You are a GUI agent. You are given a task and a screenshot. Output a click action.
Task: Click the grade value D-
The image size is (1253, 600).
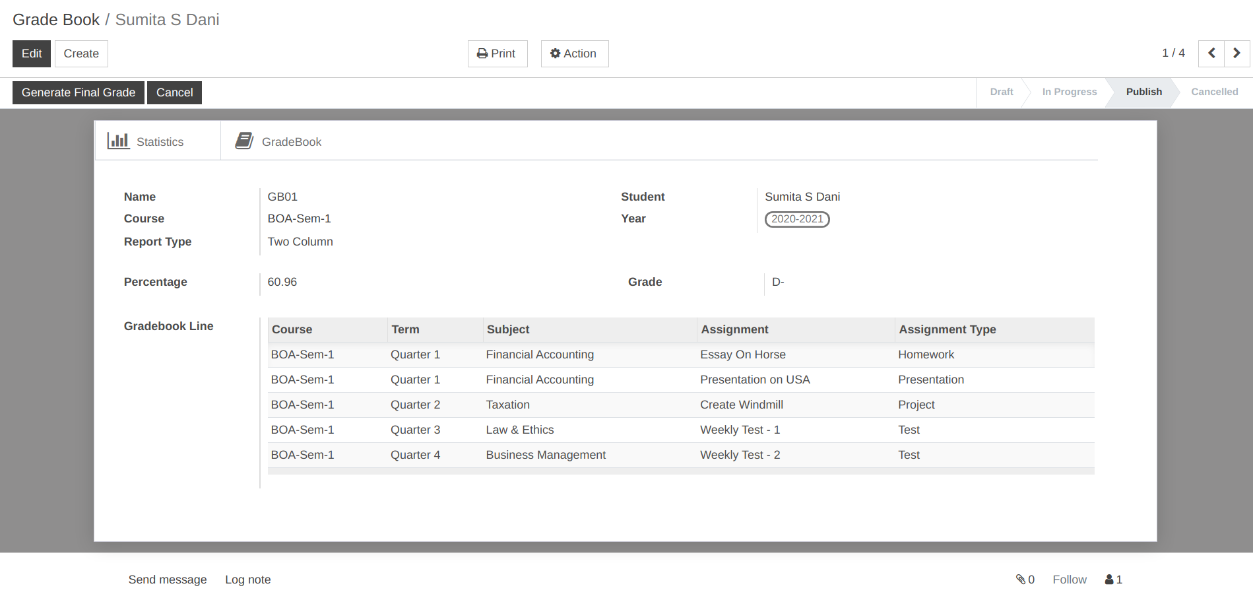coord(778,282)
